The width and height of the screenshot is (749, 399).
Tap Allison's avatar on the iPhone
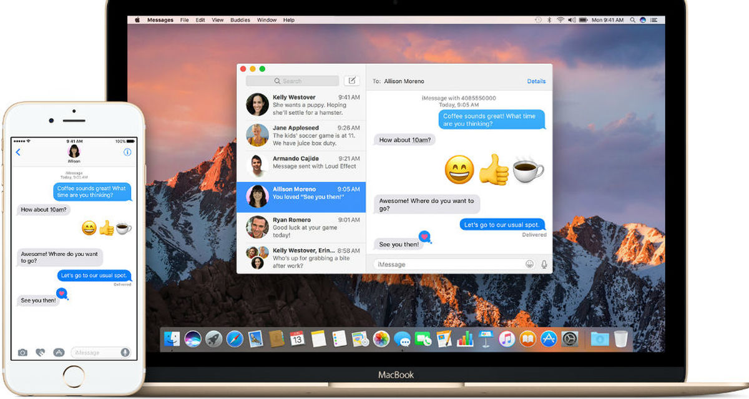(x=74, y=150)
